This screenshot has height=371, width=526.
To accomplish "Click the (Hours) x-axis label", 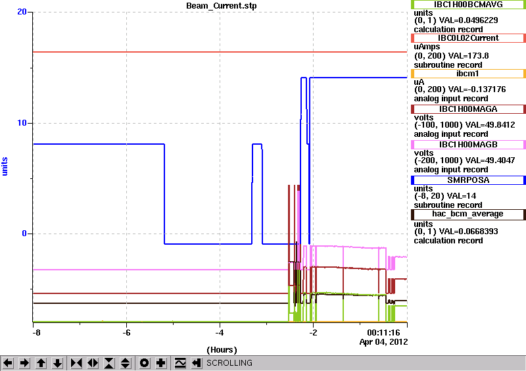I will [222, 350].
